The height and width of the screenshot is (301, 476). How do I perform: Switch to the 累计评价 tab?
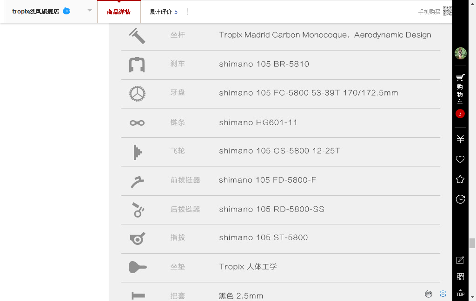[163, 12]
